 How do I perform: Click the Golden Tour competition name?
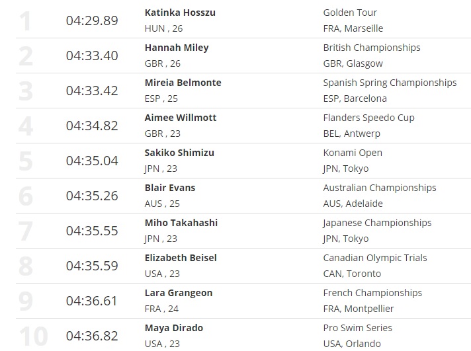(350, 13)
